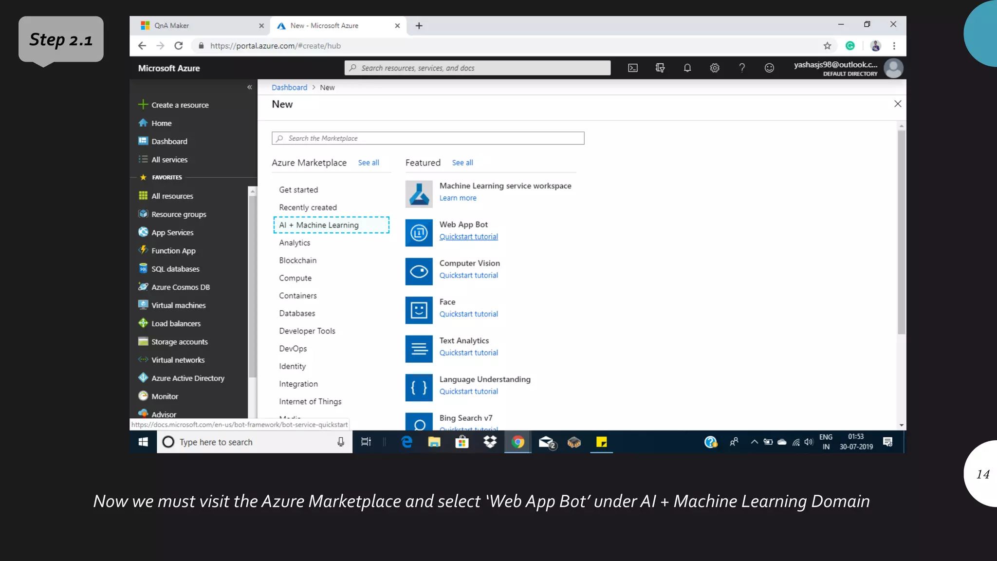The height and width of the screenshot is (561, 997).
Task: Click See all next to Featured
Action: point(462,163)
